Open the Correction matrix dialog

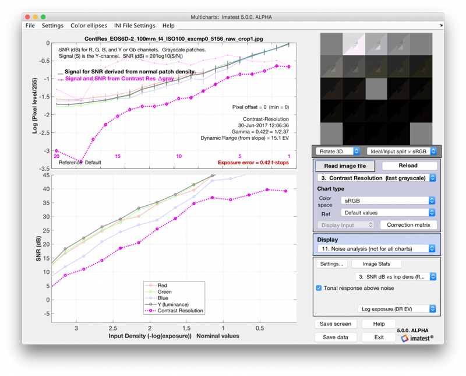408,225
